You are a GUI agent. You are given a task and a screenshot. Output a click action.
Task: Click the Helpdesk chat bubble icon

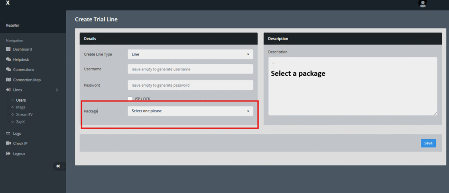[x=8, y=60]
